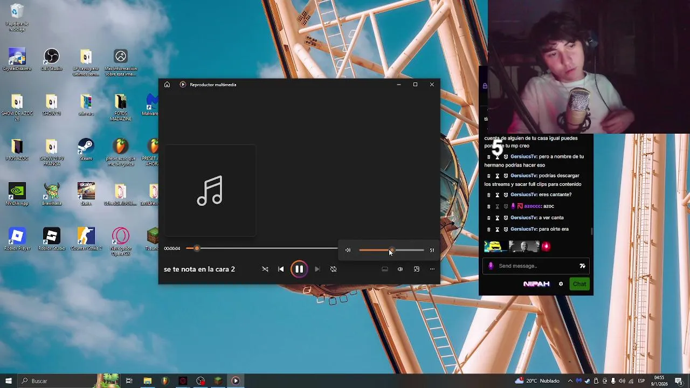Click the microphone icon in the message box
Screen dimensions: 690x388
pyautogui.click(x=491, y=266)
